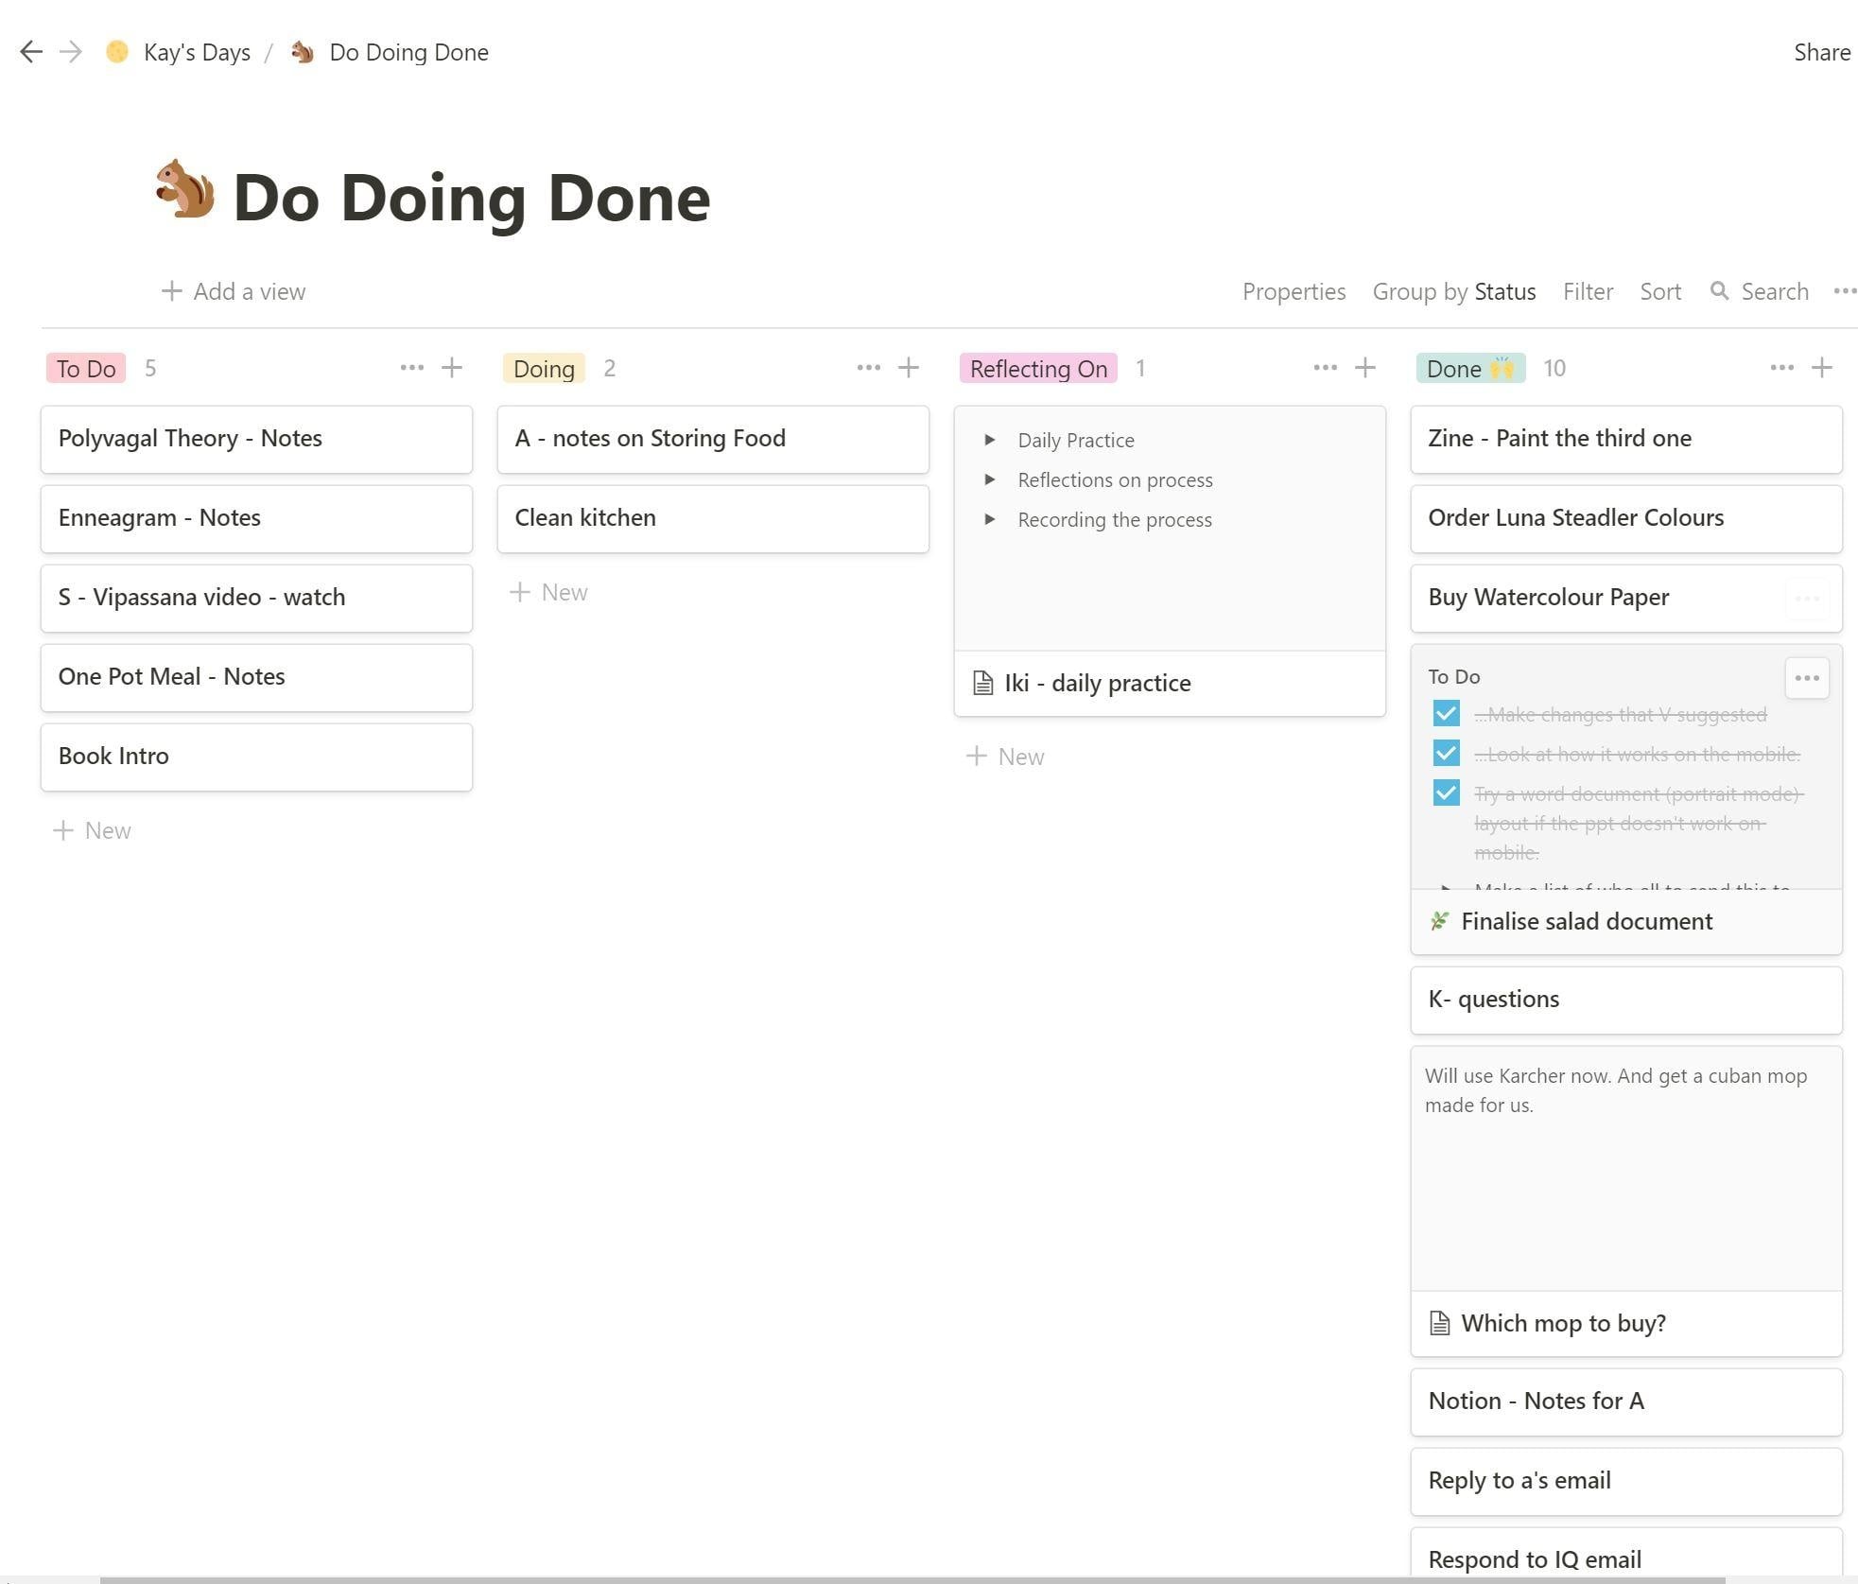Open Kay's Days breadcrumb

click(197, 52)
